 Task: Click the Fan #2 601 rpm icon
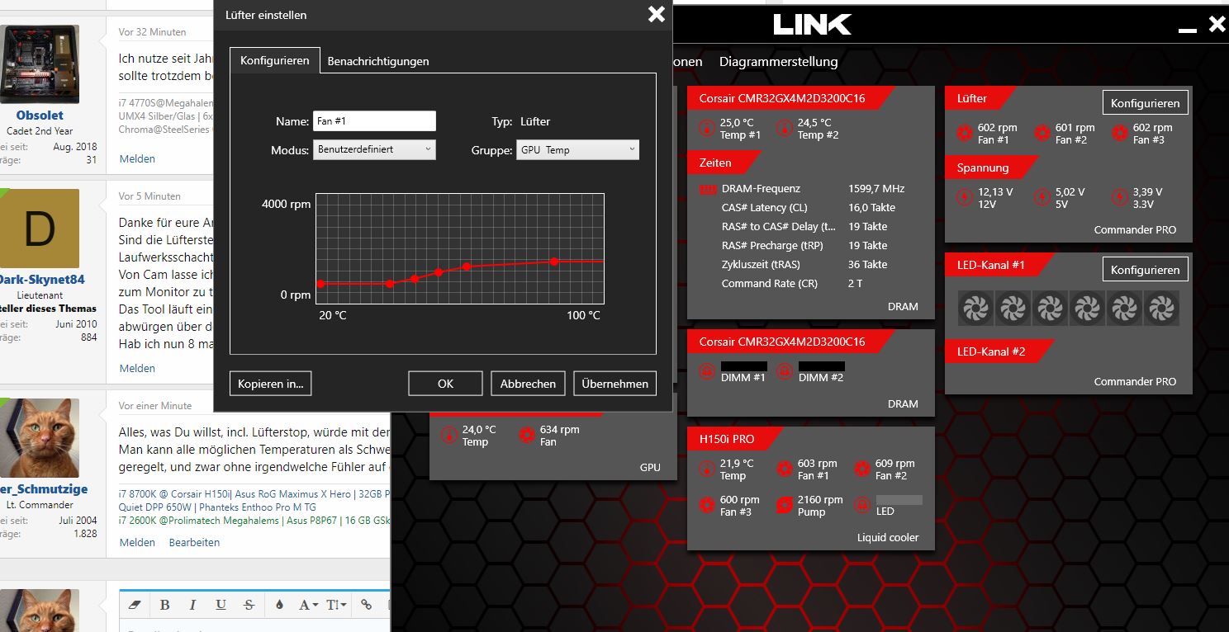coord(1042,133)
